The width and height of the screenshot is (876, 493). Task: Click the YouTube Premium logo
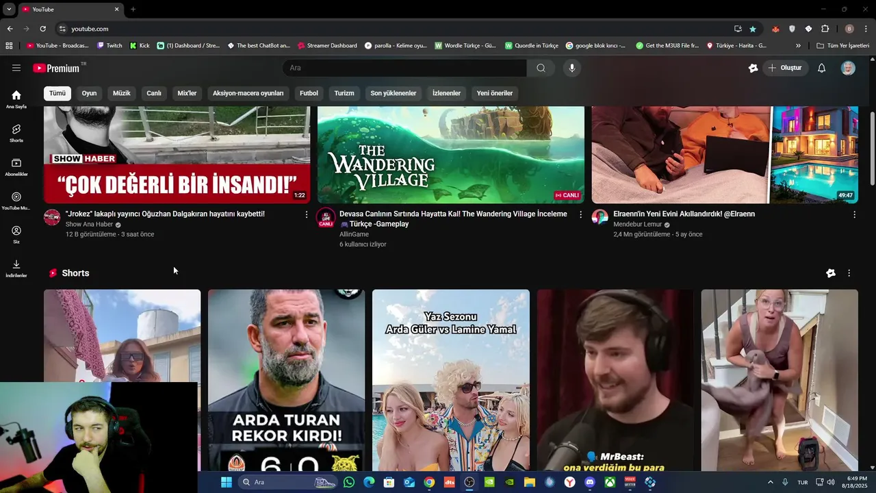point(56,68)
